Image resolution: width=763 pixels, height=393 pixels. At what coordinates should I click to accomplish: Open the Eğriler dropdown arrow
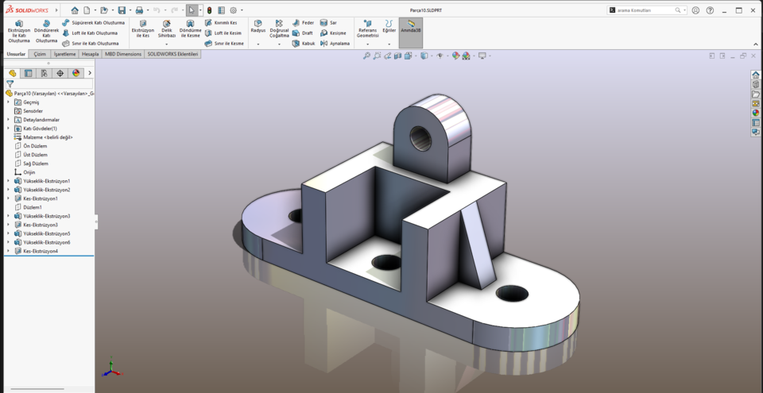(x=389, y=44)
